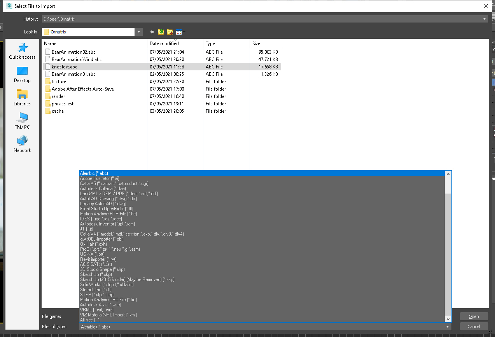Collapse the Files of type dropdown

pyautogui.click(x=448, y=327)
